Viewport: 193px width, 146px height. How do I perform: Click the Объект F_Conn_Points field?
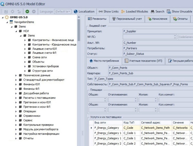pos(151,68)
